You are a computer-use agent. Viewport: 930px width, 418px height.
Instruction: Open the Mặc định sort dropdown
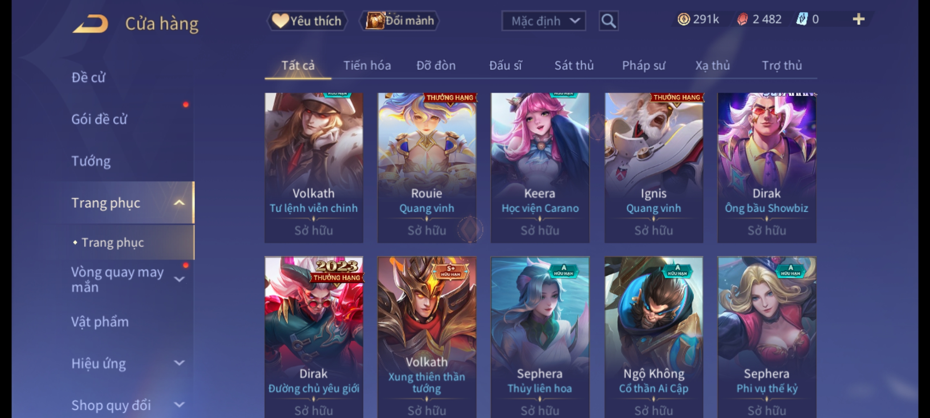(544, 21)
